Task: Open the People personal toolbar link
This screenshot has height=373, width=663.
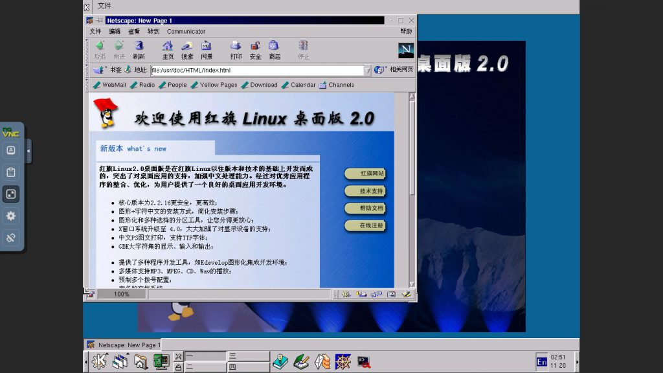Action: click(x=172, y=85)
